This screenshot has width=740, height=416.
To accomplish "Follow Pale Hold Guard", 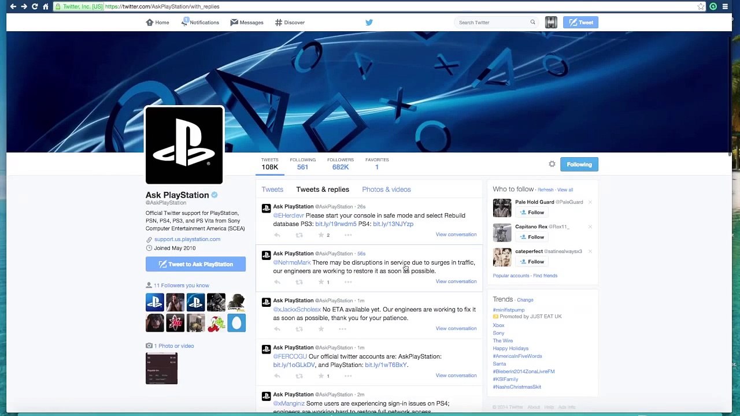I will click(532, 213).
